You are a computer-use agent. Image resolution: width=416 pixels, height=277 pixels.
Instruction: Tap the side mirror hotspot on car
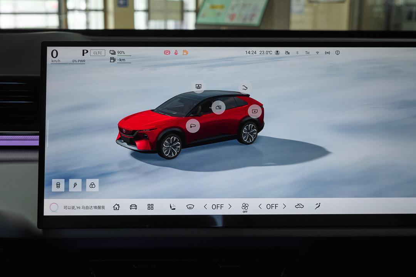[193, 126]
